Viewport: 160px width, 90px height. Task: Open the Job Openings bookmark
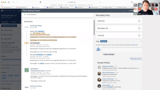[54, 5]
